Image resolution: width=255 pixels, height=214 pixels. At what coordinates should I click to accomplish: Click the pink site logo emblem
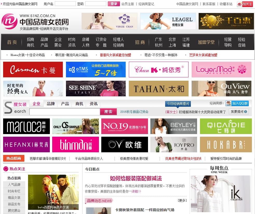9,21
